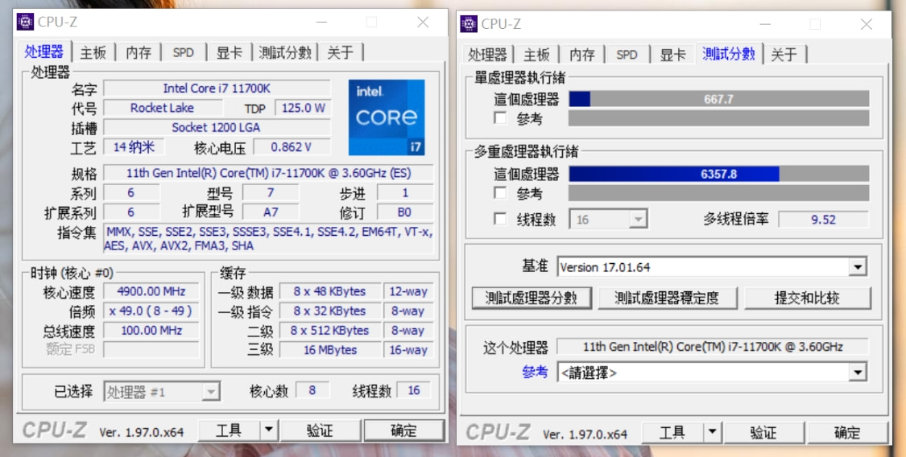The width and height of the screenshot is (906, 457).
Task: Click the 工艺 value 14 纳米
Action: [x=134, y=147]
